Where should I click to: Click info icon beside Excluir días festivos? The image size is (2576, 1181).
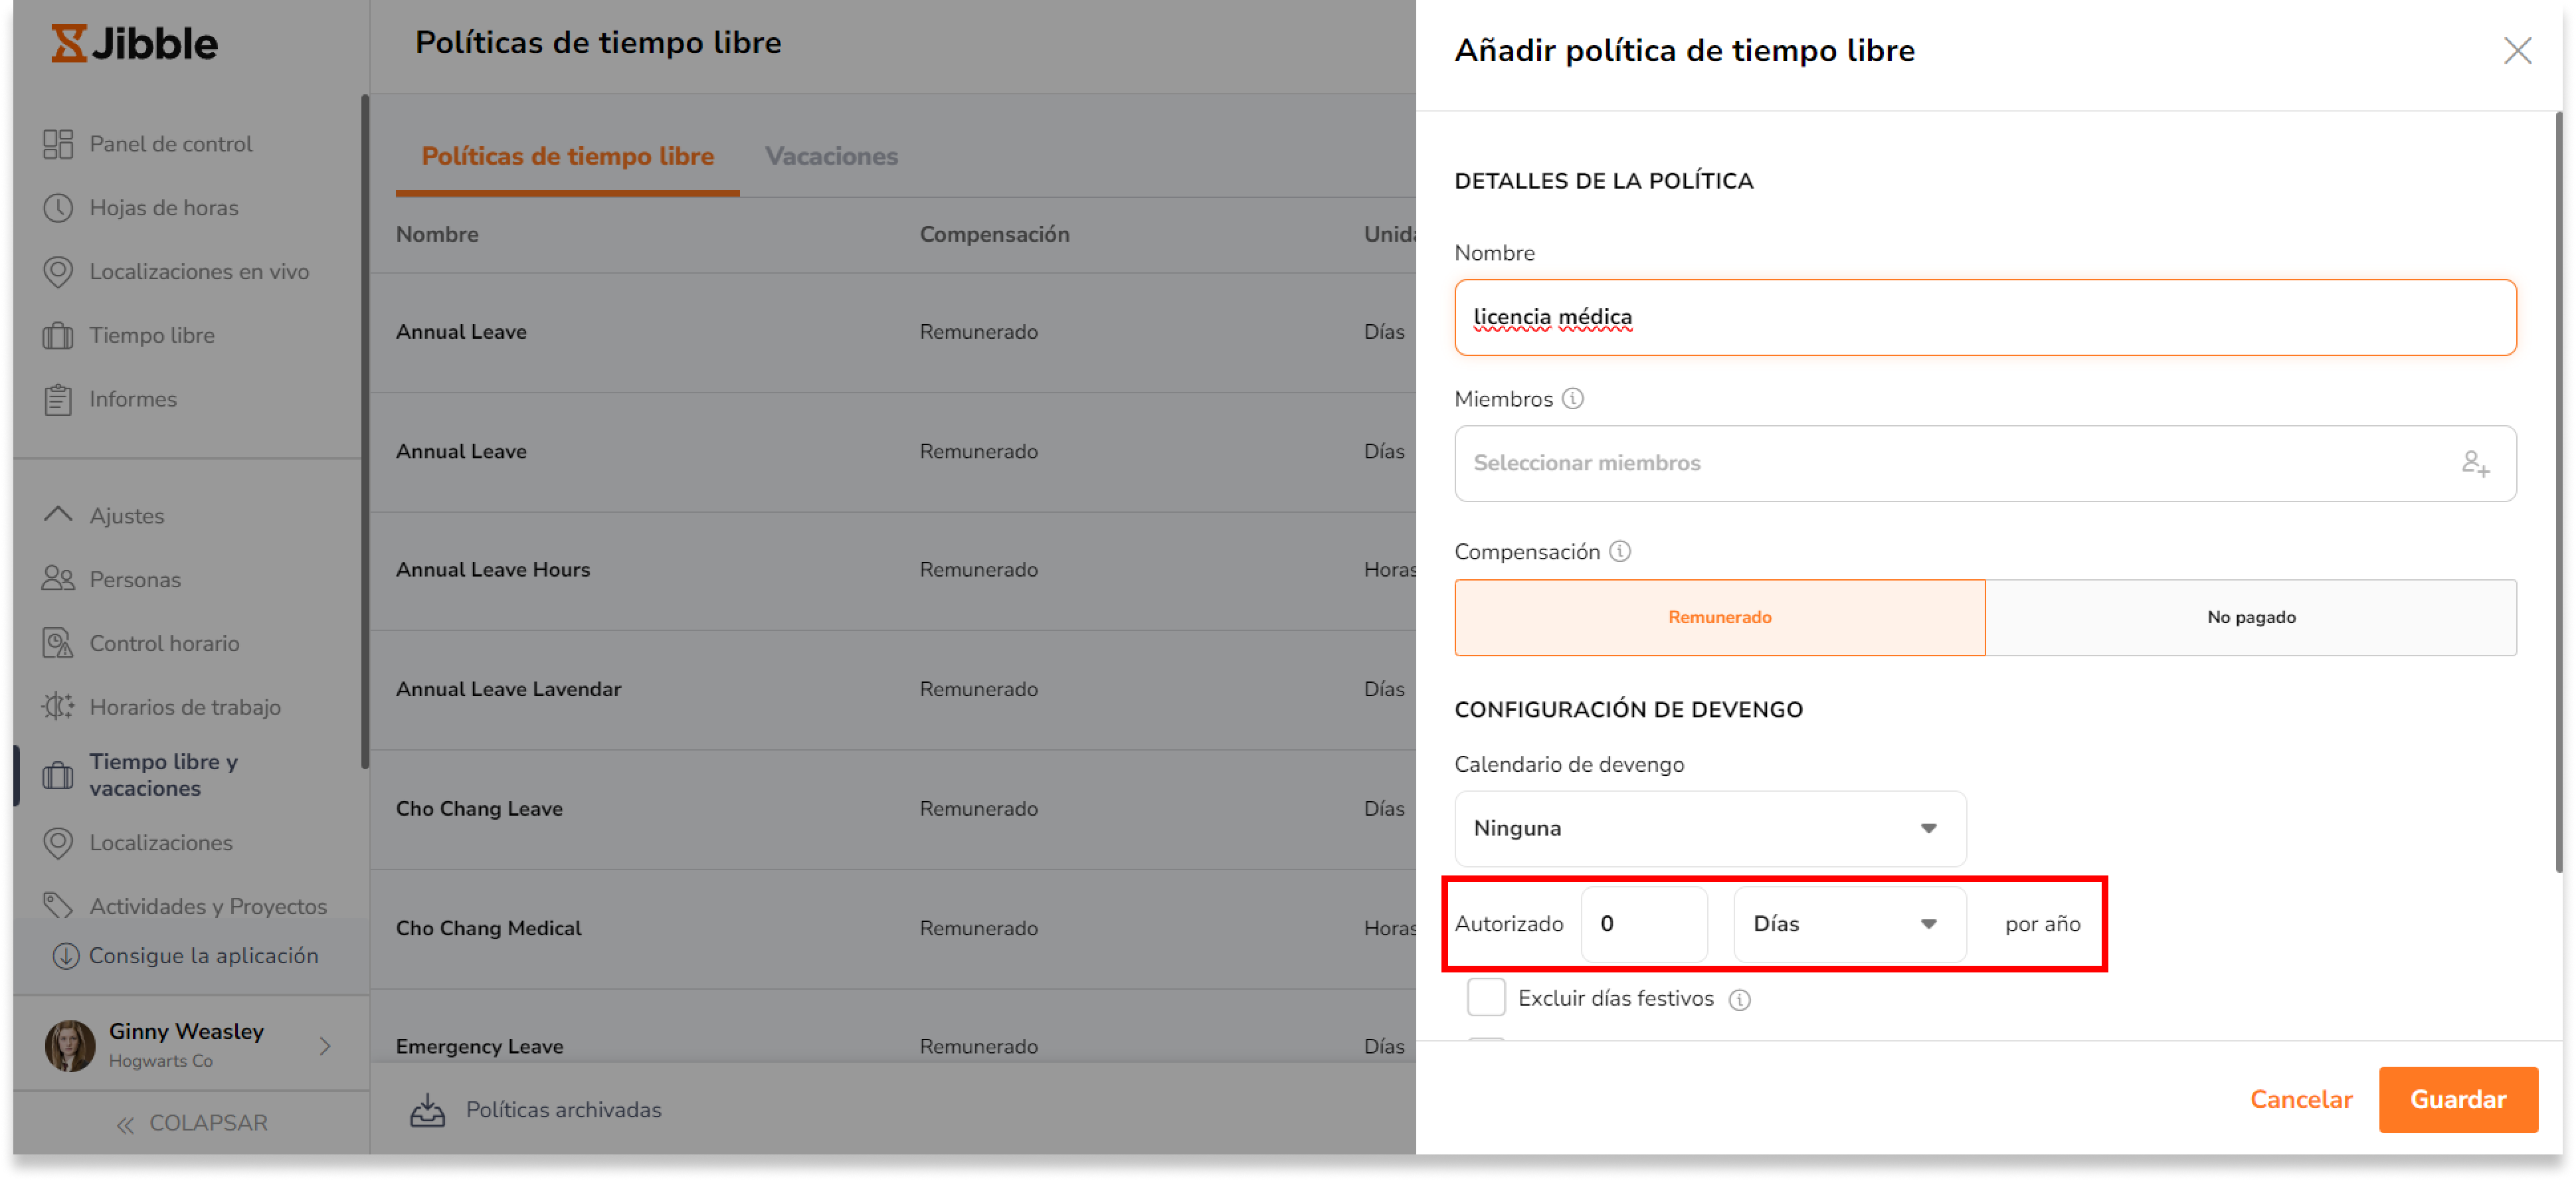click(x=1740, y=1000)
